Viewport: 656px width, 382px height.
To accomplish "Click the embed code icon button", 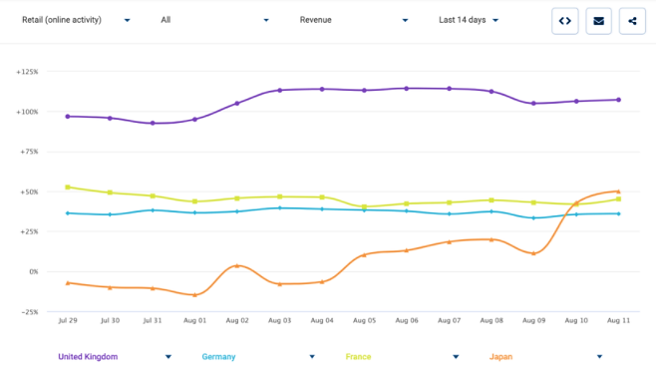I will tap(565, 21).
